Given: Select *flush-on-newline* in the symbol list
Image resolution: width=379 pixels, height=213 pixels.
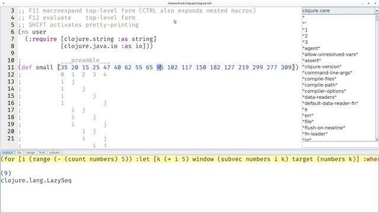Looking at the screenshot, I should (x=324, y=128).
